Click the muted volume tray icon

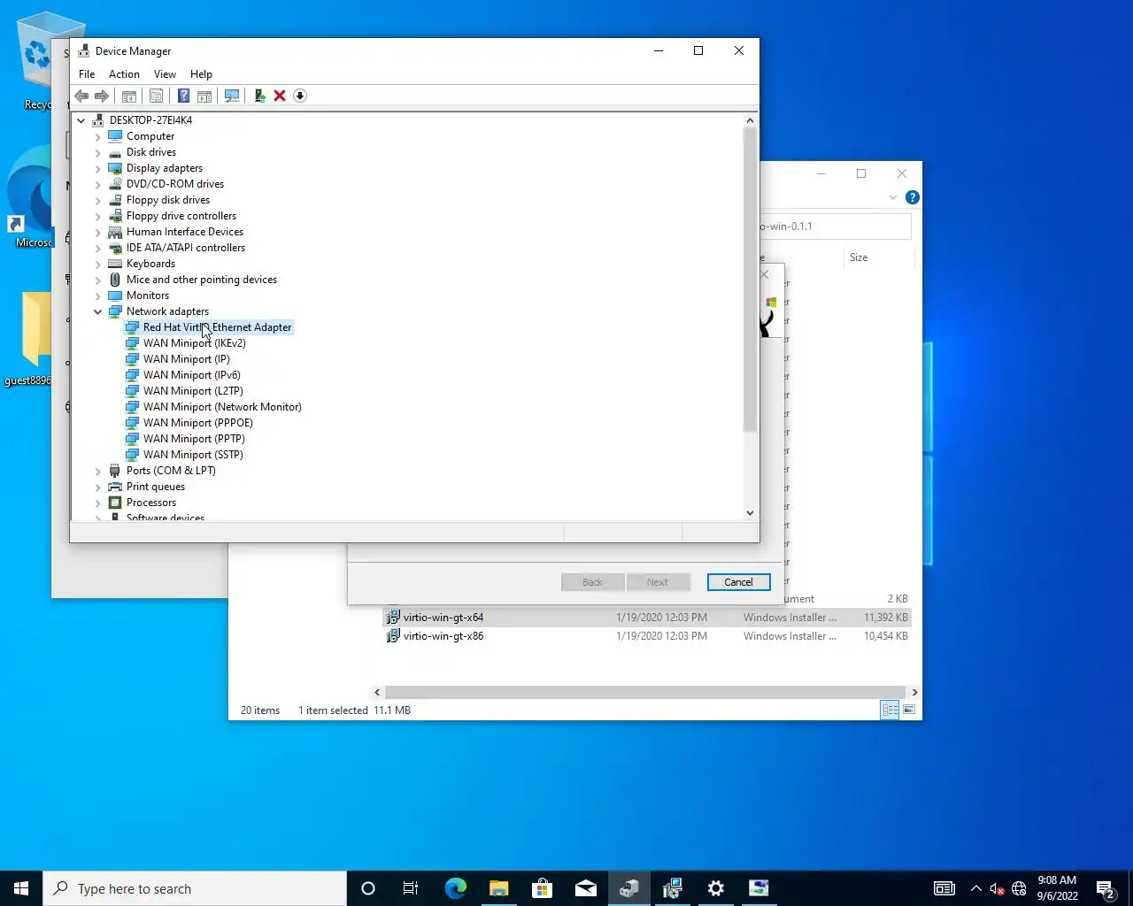[x=997, y=888]
